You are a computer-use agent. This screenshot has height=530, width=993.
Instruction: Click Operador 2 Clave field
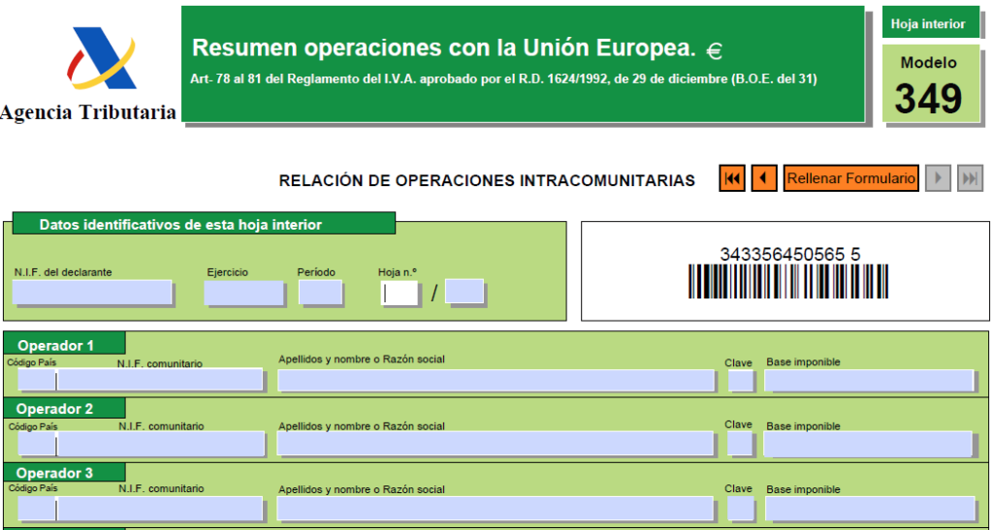point(740,444)
